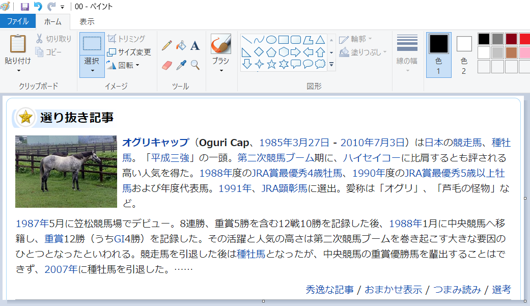The image size is (530, 306).
Task: Switch to the 表示 tab
Action: click(87, 22)
